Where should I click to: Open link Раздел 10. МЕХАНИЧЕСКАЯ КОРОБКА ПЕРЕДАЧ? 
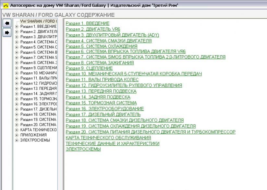pos(134,74)
